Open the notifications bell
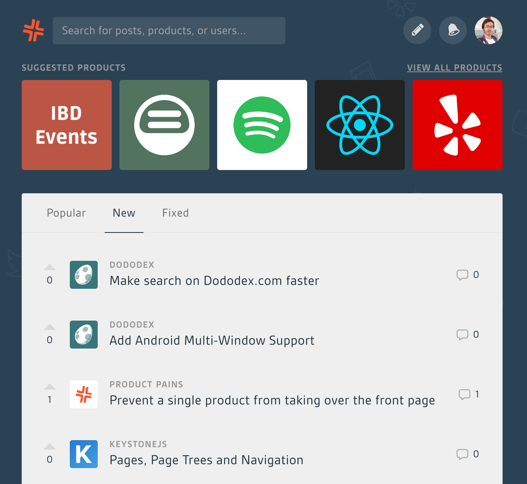The height and width of the screenshot is (484, 527). [x=453, y=30]
